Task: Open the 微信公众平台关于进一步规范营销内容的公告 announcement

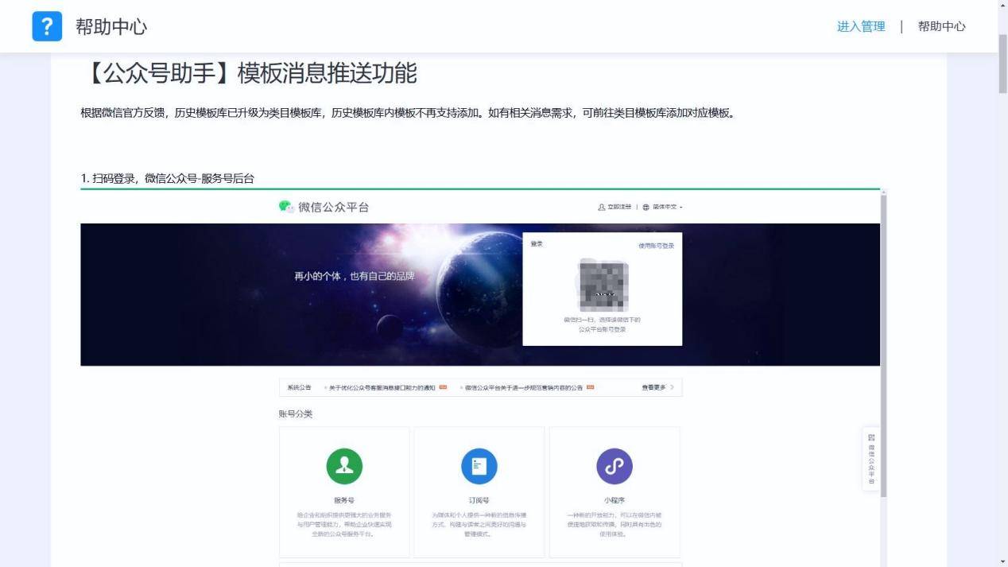Action: [524, 388]
